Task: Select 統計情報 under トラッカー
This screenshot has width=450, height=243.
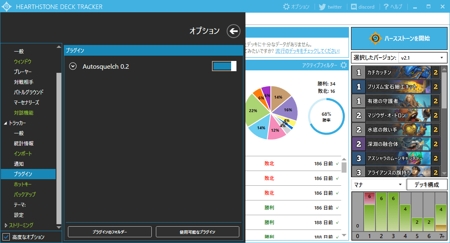Action: click(24, 144)
